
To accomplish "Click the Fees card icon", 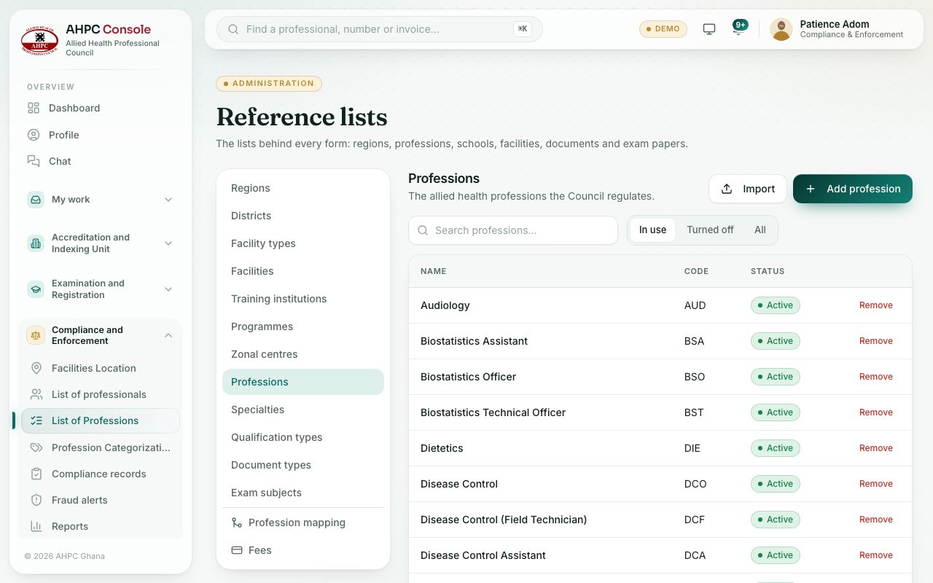I will [237, 550].
